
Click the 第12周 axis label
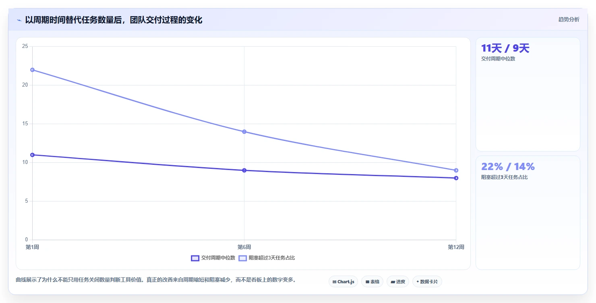(x=456, y=247)
